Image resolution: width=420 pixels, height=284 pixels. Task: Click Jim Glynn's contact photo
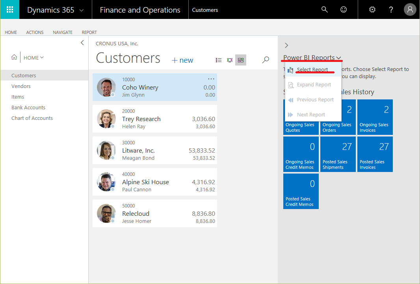point(106,87)
